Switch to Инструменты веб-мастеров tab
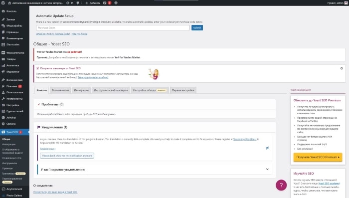 click(111, 90)
